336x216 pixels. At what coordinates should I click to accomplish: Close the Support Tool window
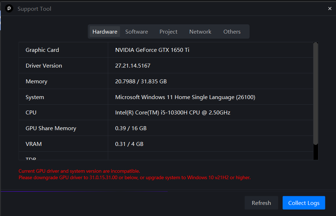(330, 9)
